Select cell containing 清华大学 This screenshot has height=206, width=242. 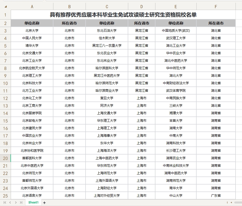(x=32, y=45)
